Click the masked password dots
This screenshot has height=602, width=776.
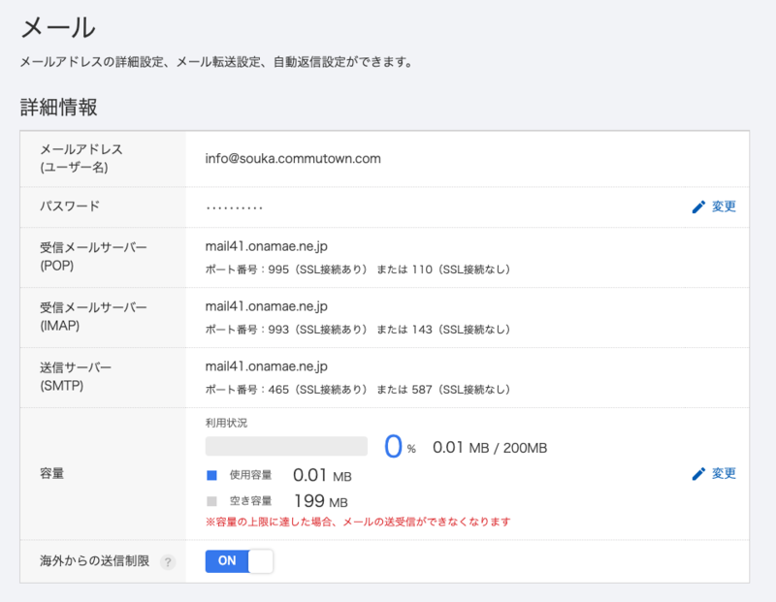point(234,207)
